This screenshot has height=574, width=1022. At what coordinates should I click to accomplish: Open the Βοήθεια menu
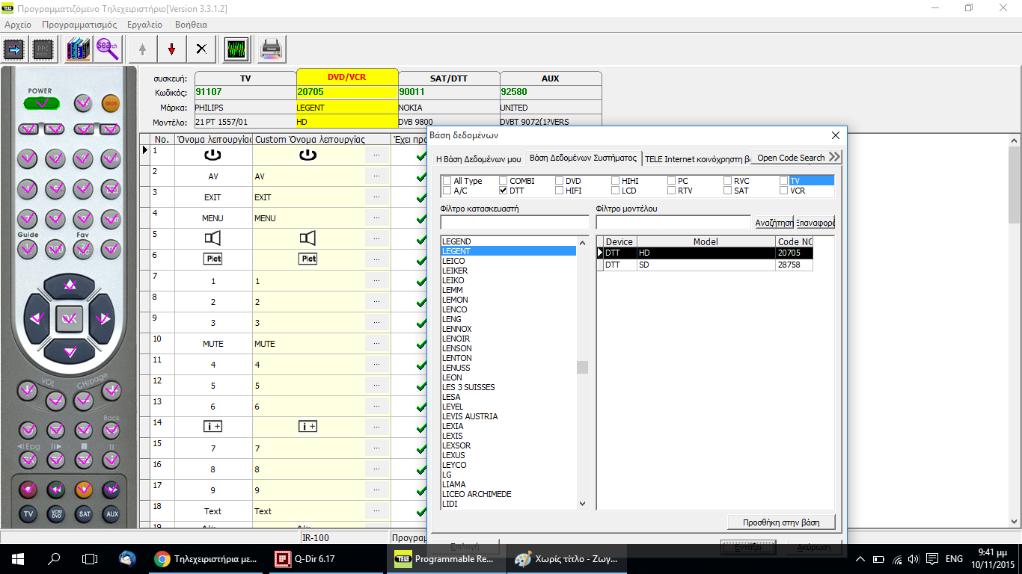(x=192, y=25)
